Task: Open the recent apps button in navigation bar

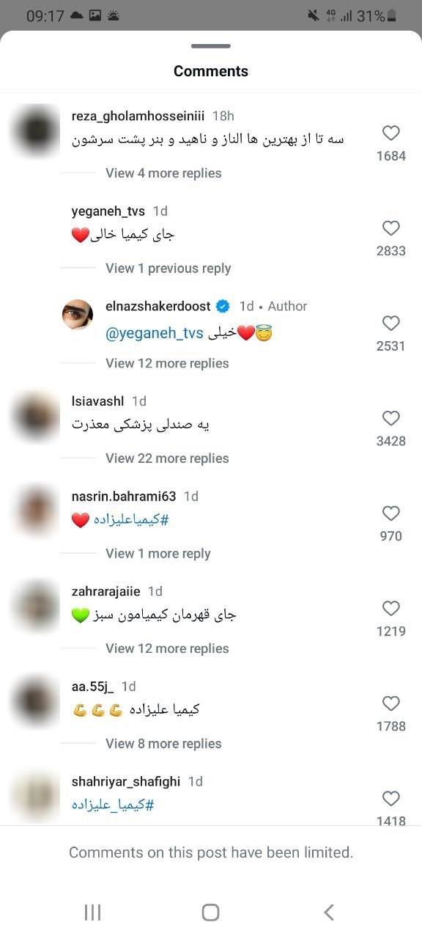Action: tap(92, 912)
